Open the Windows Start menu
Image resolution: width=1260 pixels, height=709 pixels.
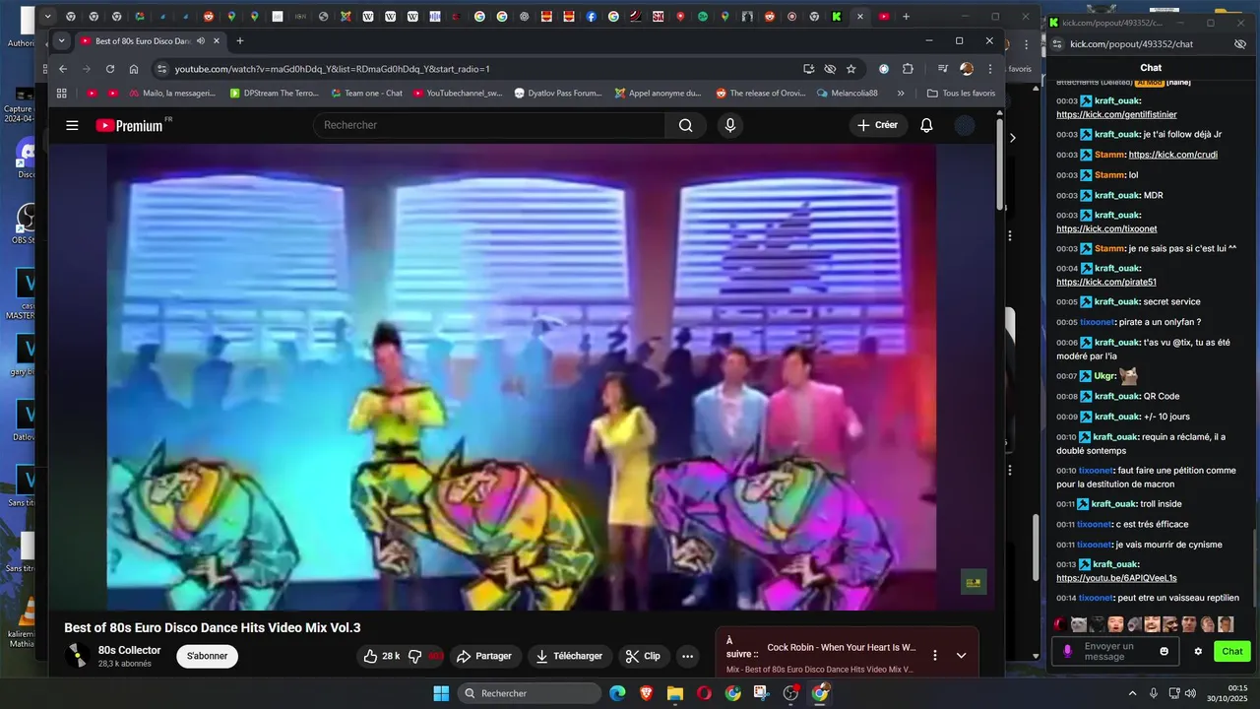441,693
